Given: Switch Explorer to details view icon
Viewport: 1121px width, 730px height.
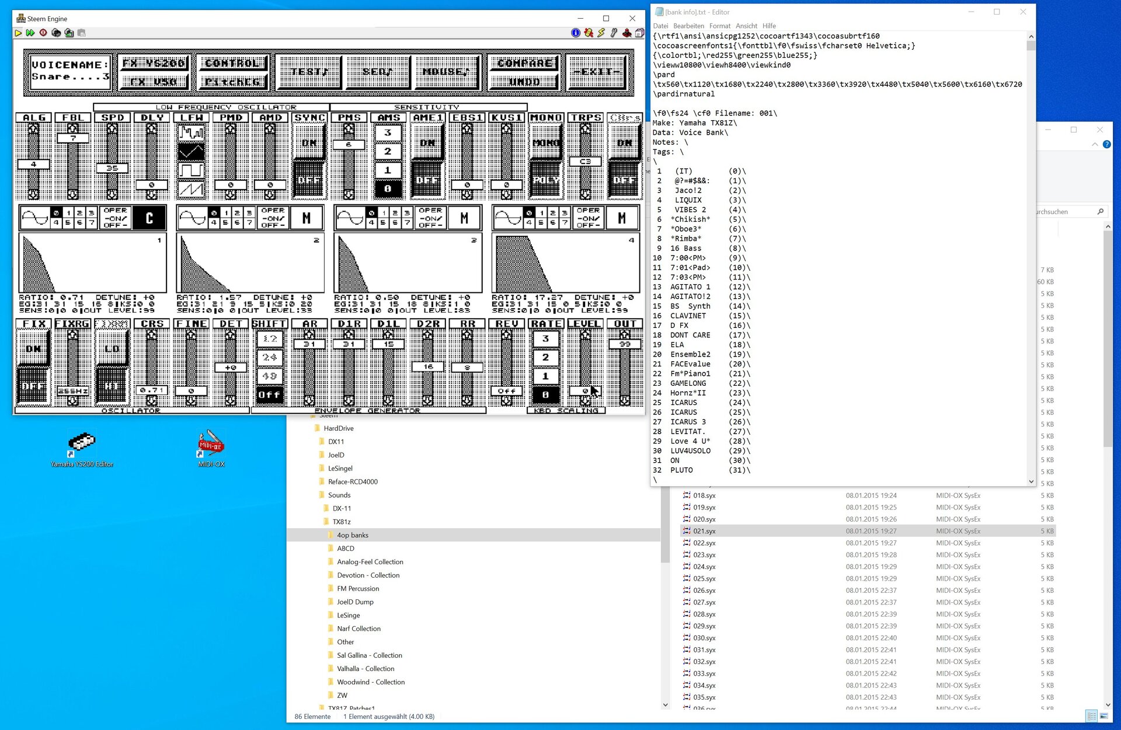Looking at the screenshot, I should pyautogui.click(x=1091, y=715).
